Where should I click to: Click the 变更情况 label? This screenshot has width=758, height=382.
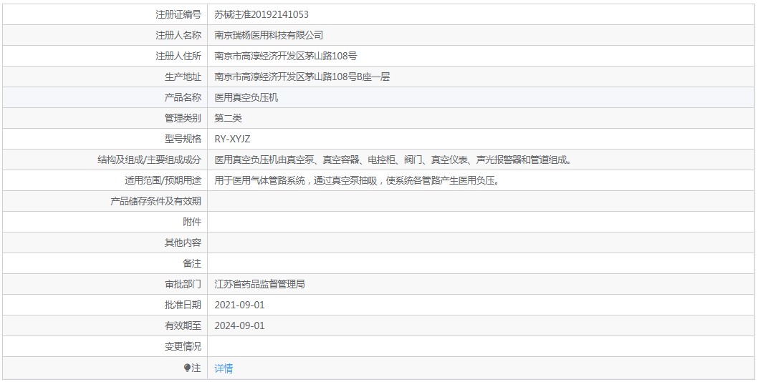[x=183, y=346]
